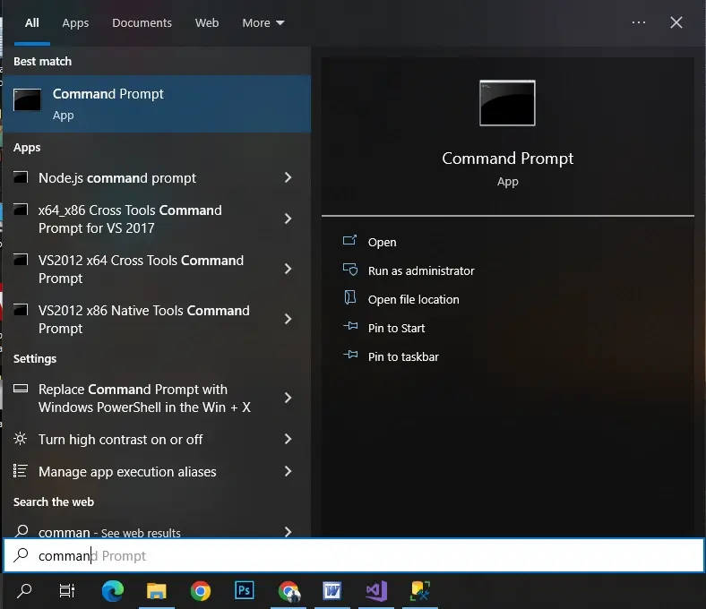Click Run as administrator
Viewport: 706px width, 609px height.
(421, 270)
